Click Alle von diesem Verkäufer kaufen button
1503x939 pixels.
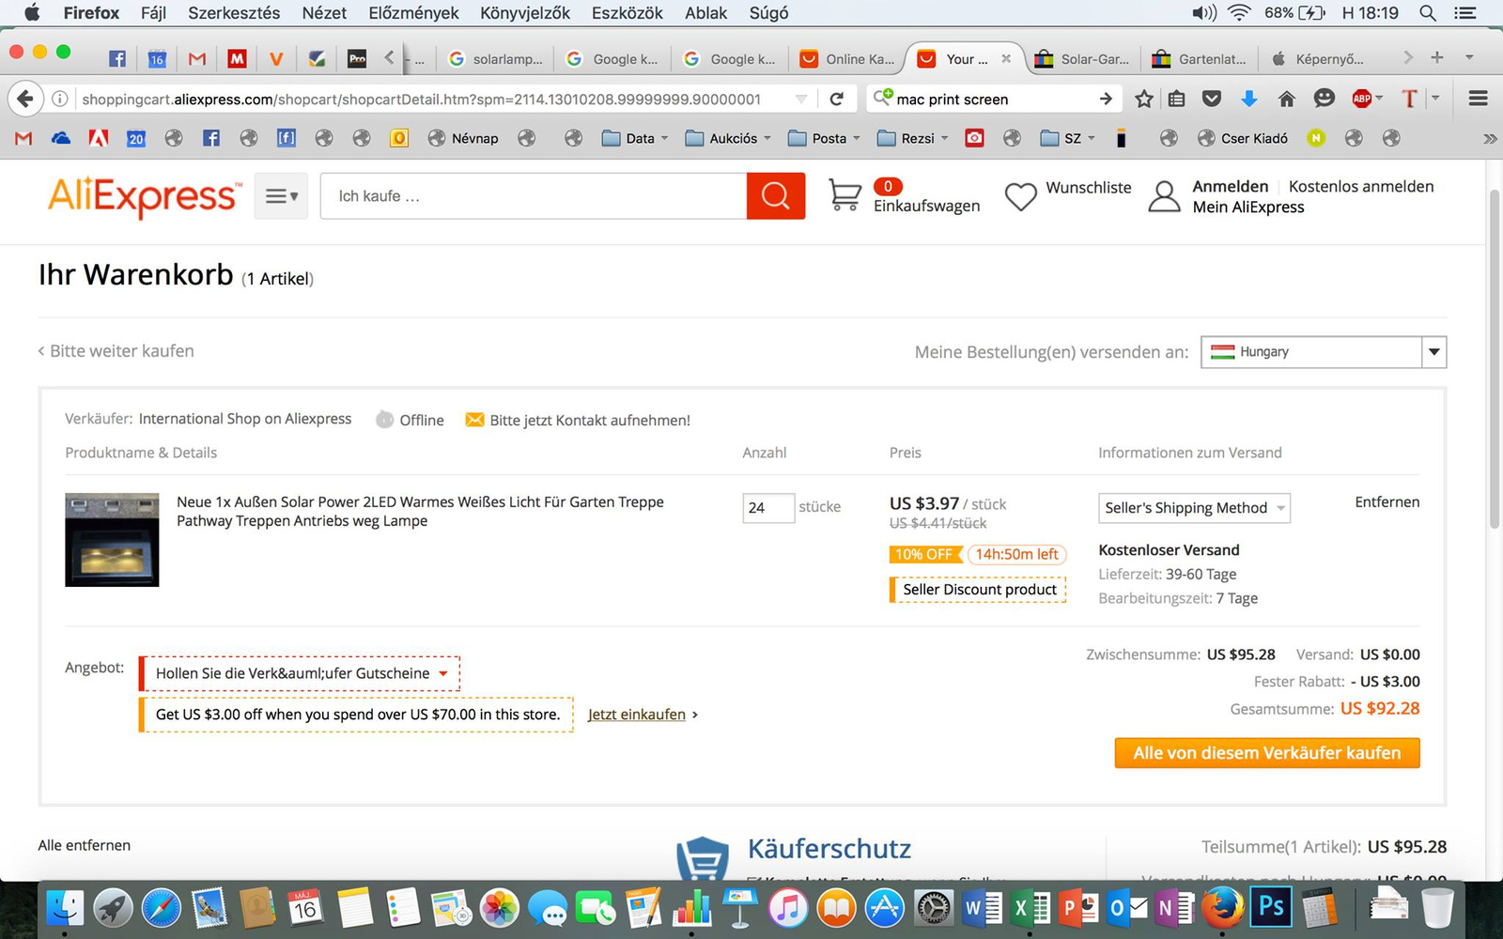[x=1267, y=753]
